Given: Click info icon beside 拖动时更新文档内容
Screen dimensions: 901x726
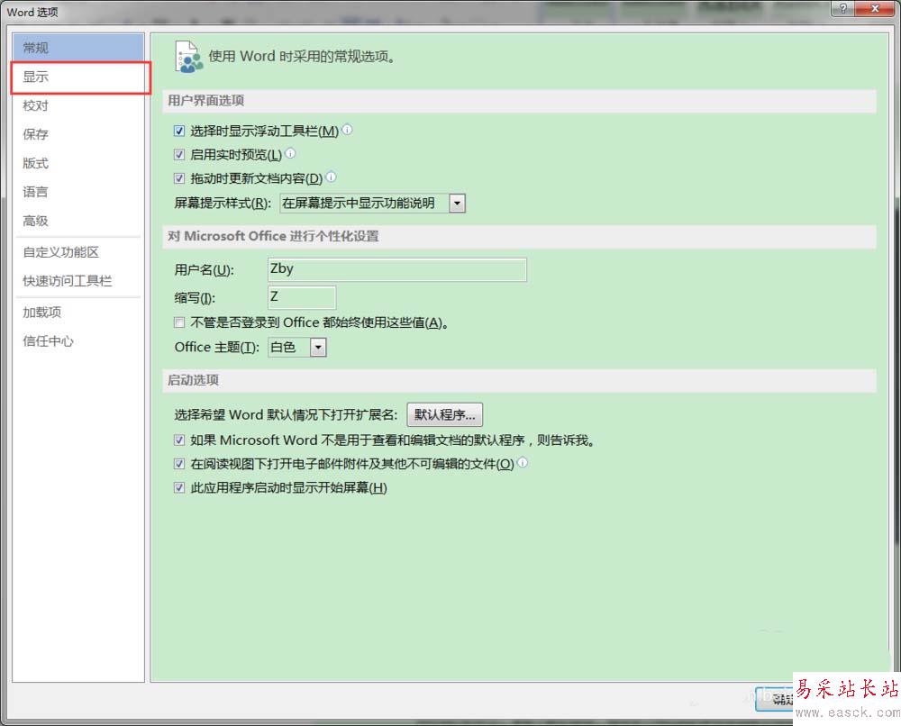Looking at the screenshot, I should (331, 177).
